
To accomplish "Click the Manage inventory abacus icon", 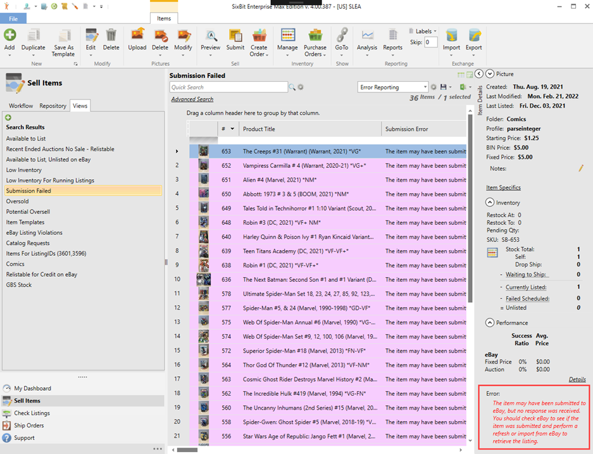I will click(288, 35).
